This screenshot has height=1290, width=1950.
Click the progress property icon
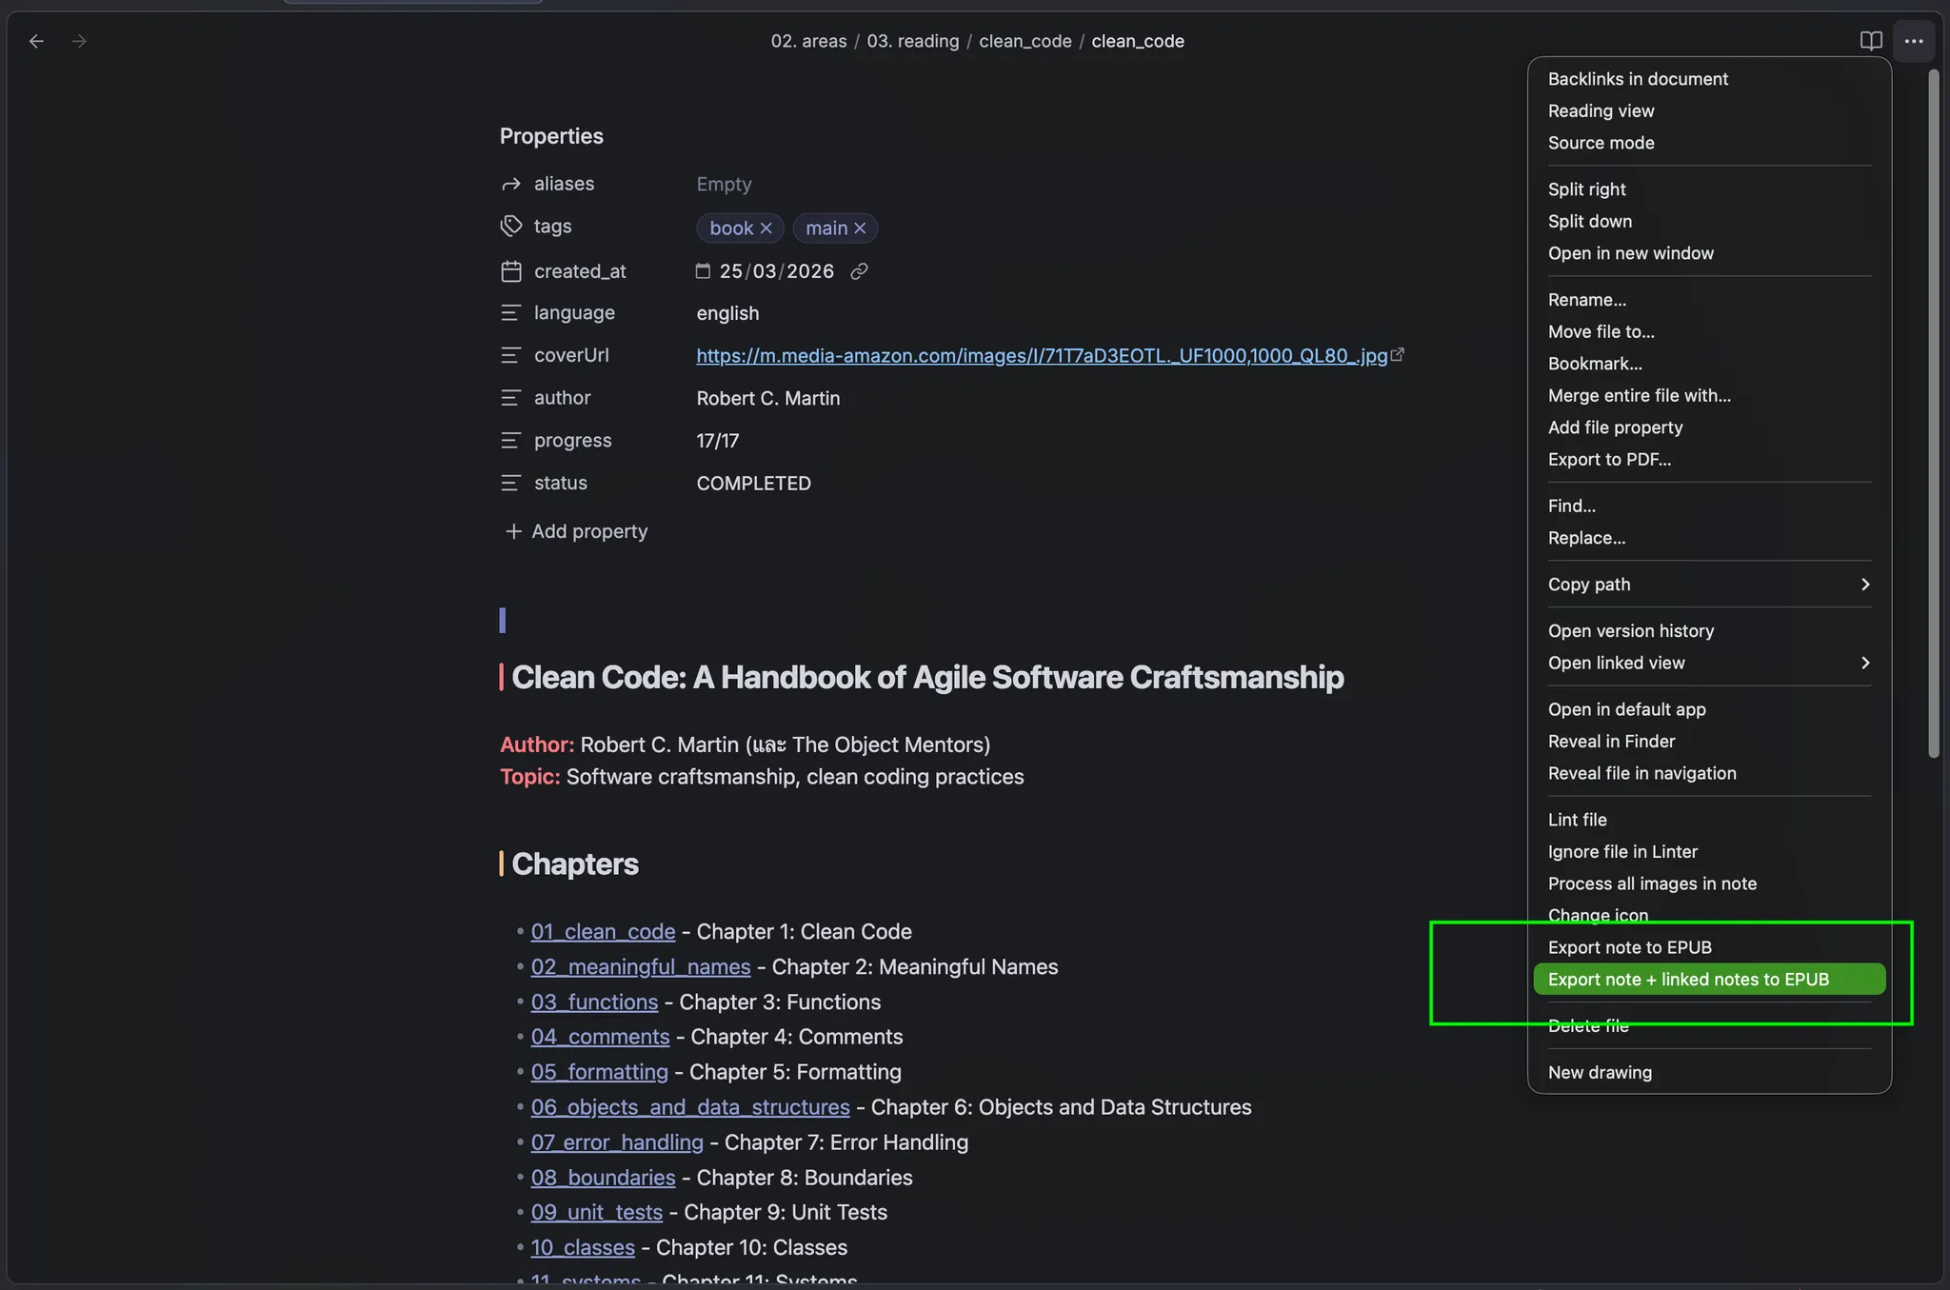(x=511, y=441)
